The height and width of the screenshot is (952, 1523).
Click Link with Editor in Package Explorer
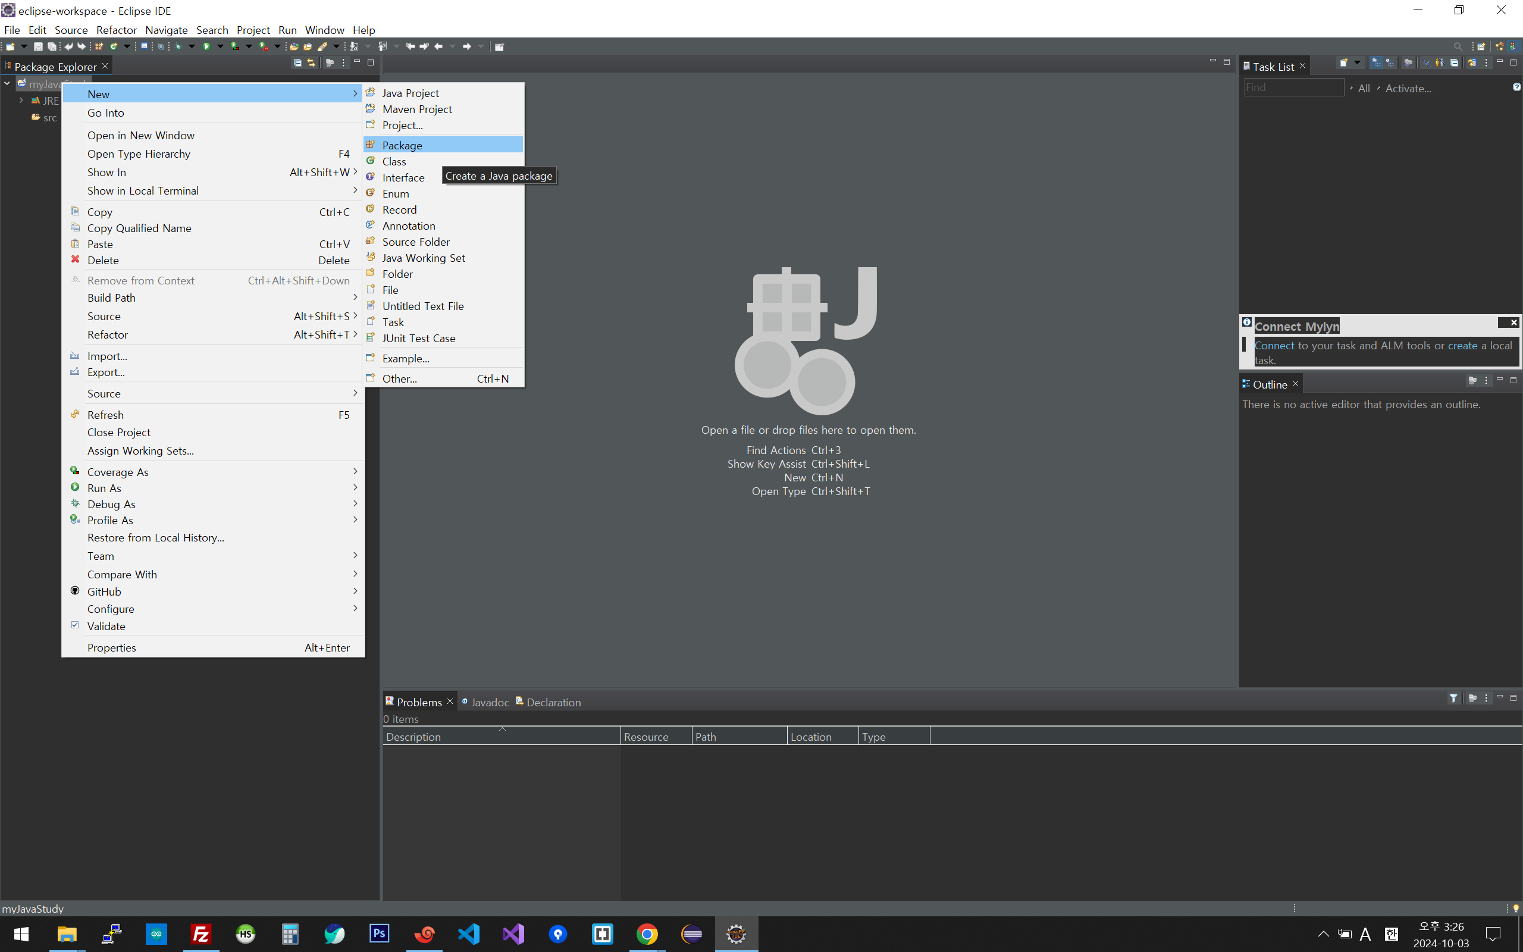311,63
